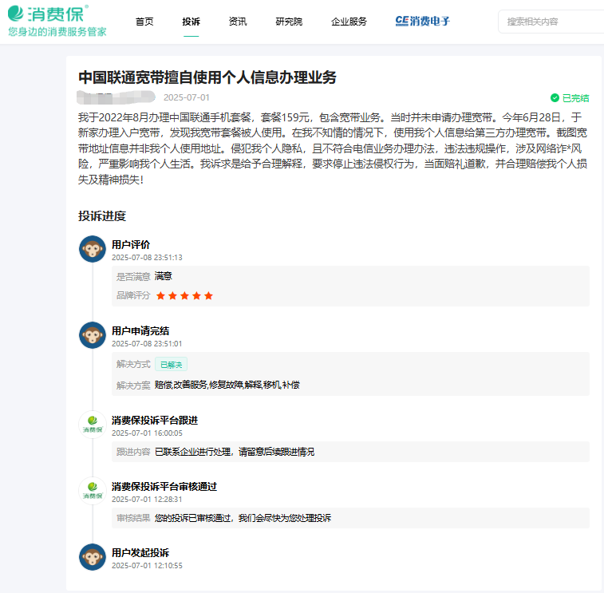Click the timestamp 2025-07-01 12:28:31
Screen dimensions: 604x593
[x=147, y=500]
